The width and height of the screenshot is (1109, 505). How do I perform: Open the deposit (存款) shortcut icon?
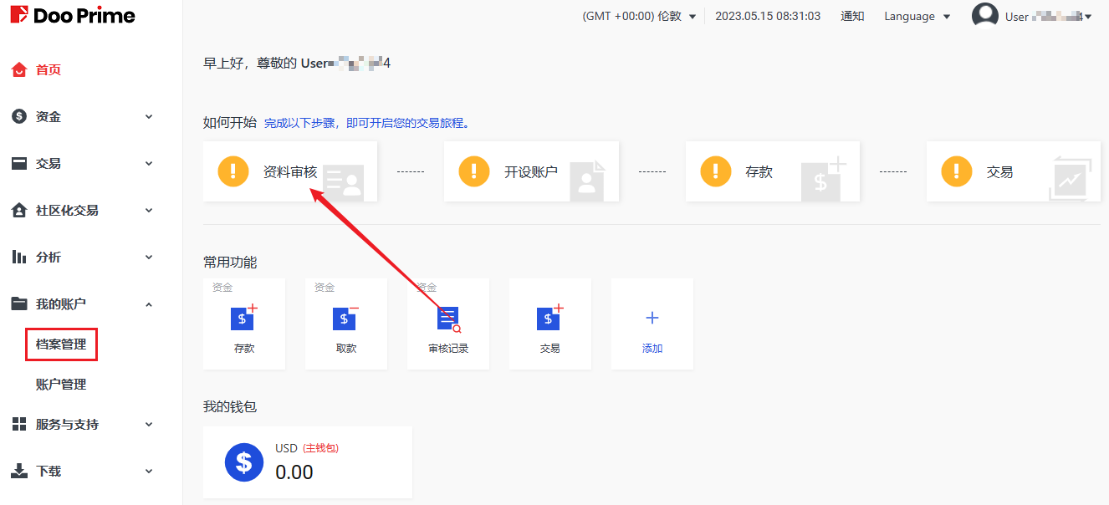(243, 319)
